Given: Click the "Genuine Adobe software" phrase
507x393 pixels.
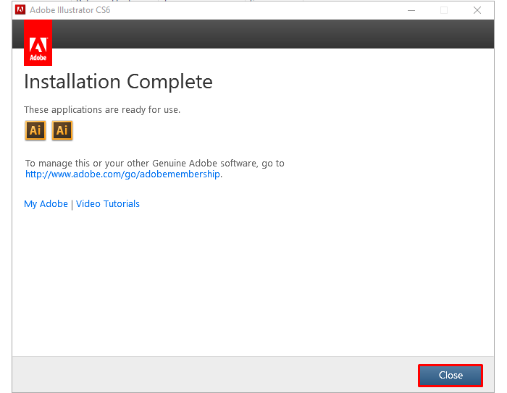Looking at the screenshot, I should [x=214, y=164].
